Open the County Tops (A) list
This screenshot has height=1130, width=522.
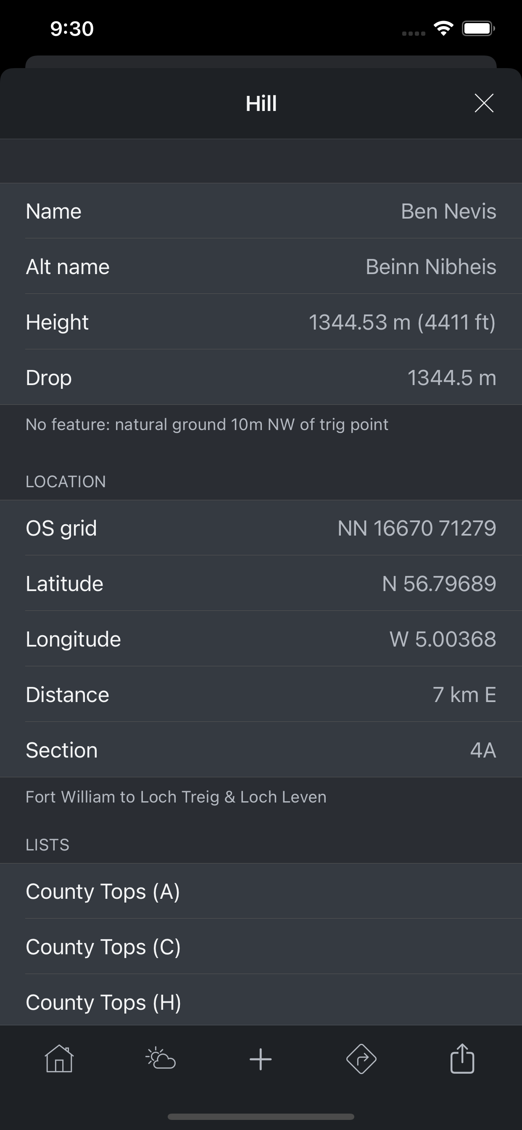click(261, 891)
